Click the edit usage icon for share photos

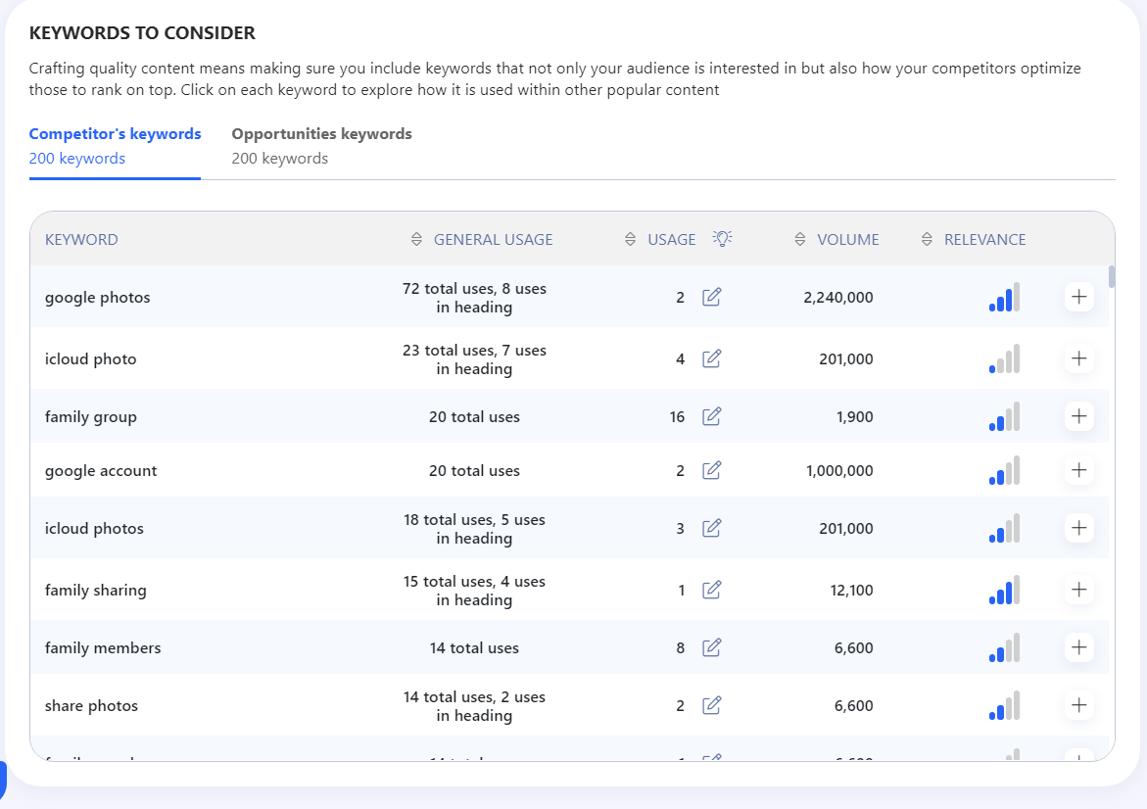point(712,704)
